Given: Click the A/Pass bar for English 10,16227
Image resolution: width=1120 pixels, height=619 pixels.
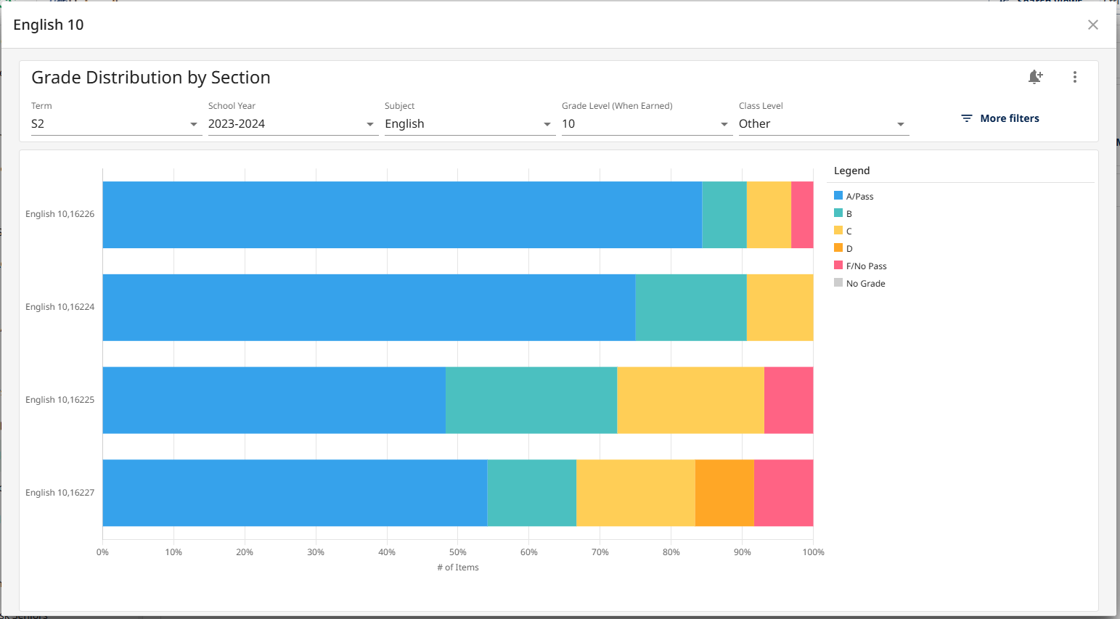Looking at the screenshot, I should pyautogui.click(x=295, y=493).
